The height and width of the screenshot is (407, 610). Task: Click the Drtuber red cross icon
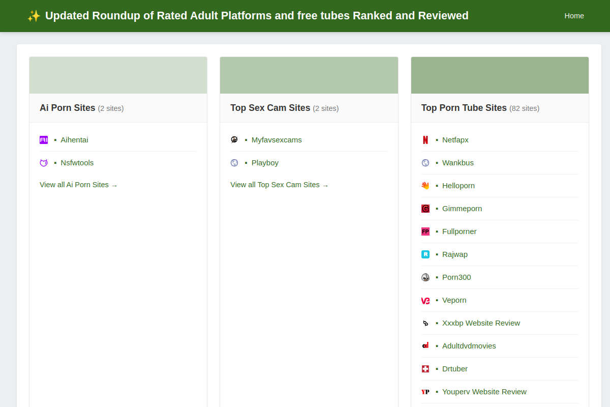[425, 369]
